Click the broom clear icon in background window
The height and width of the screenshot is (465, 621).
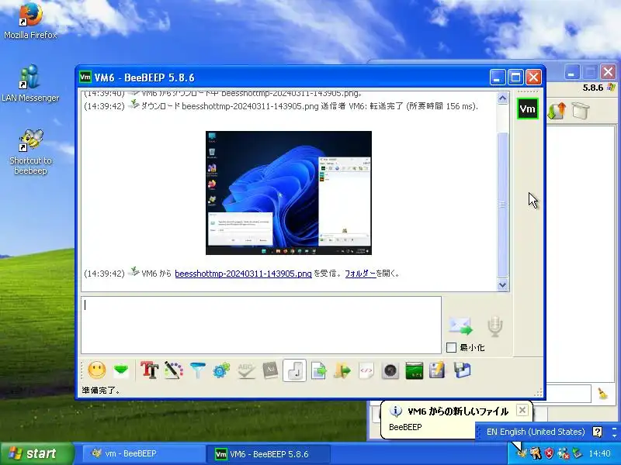(x=602, y=394)
